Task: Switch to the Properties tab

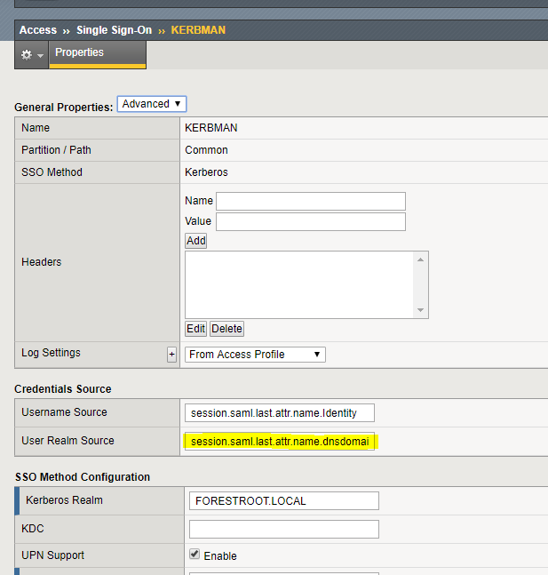Action: pyautogui.click(x=98, y=54)
